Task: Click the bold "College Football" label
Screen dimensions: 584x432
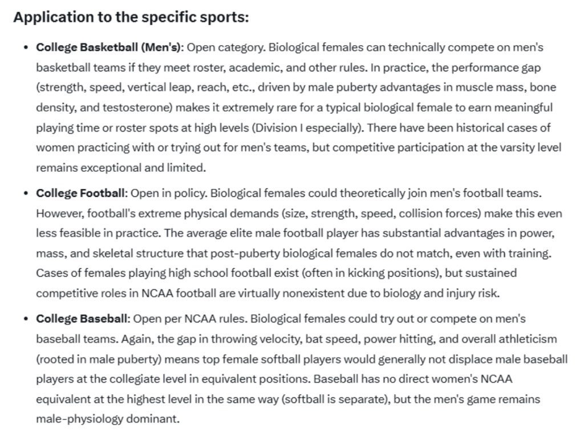Action: [80, 193]
